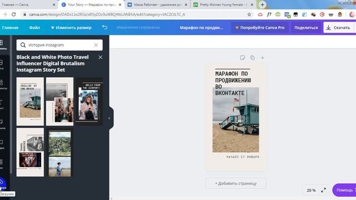Open the Uploads sidebar tab

tap(3, 184)
